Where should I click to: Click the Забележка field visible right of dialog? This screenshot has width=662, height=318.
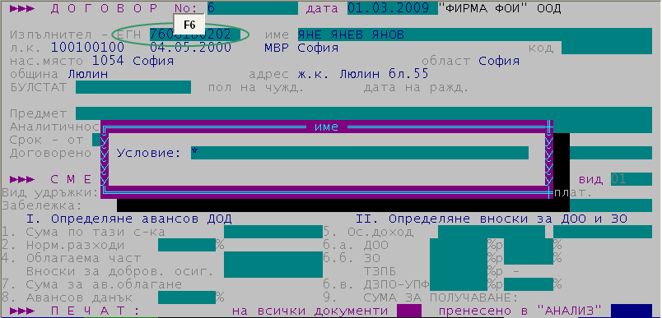pyautogui.click(x=611, y=205)
